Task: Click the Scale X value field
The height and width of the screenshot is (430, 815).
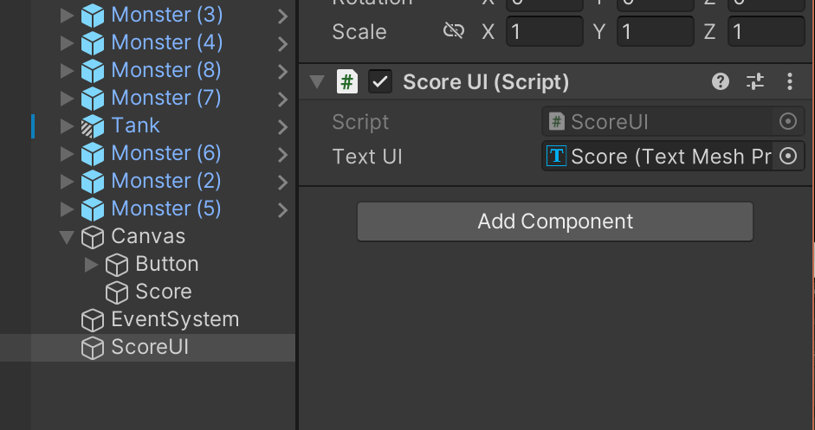Action: pos(544,32)
